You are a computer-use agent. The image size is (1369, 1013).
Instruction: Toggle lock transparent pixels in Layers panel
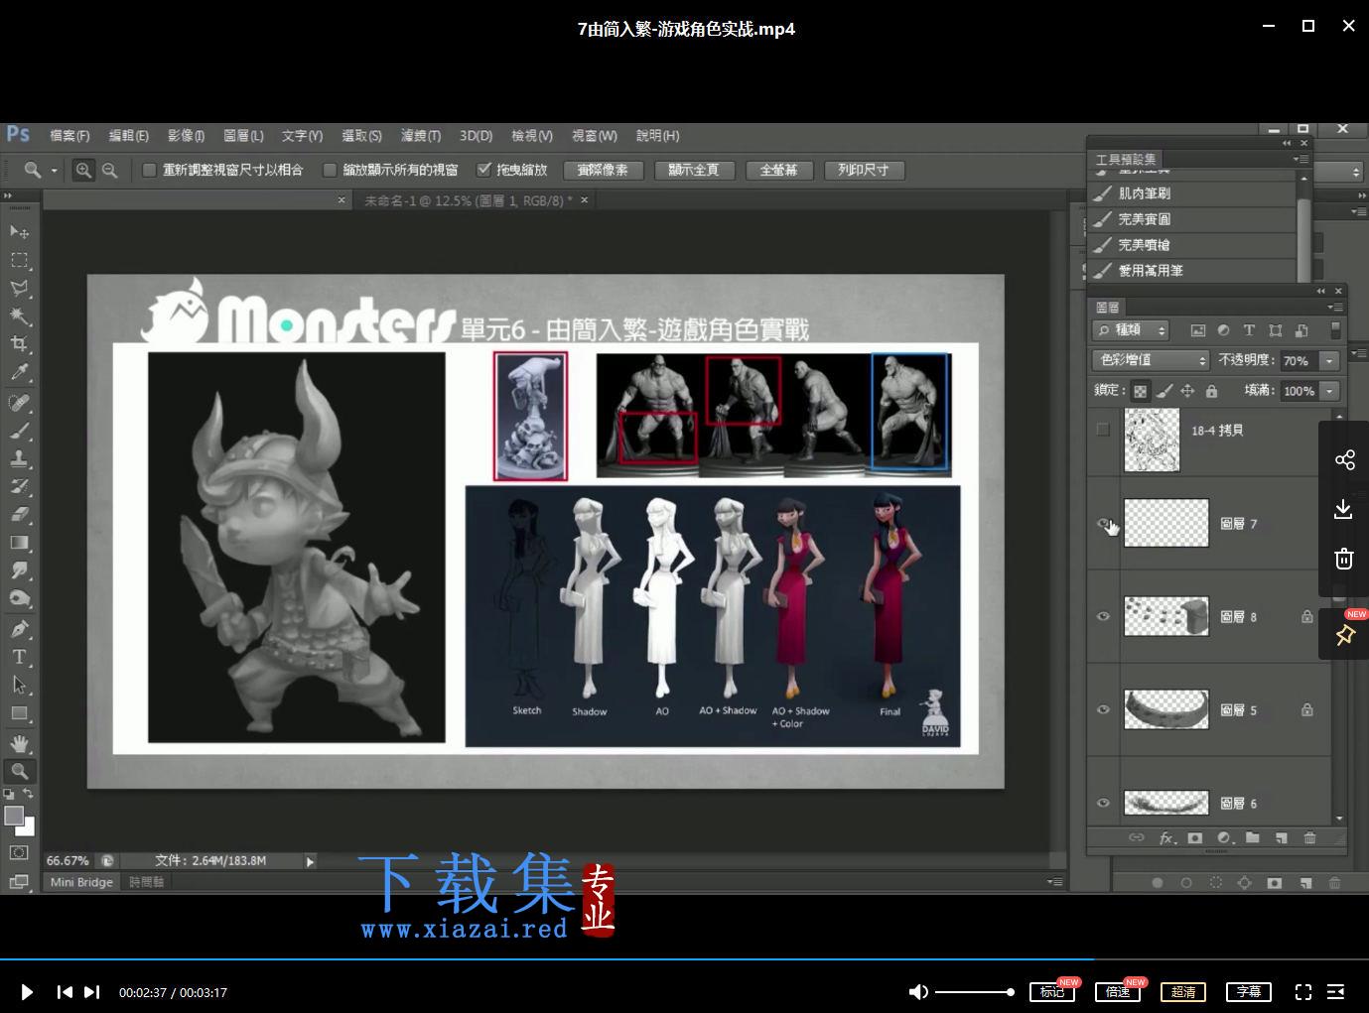pyautogui.click(x=1141, y=391)
